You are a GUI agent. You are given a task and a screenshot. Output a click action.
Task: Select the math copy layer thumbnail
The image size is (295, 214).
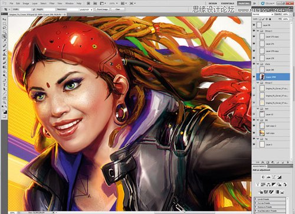pos(262,133)
